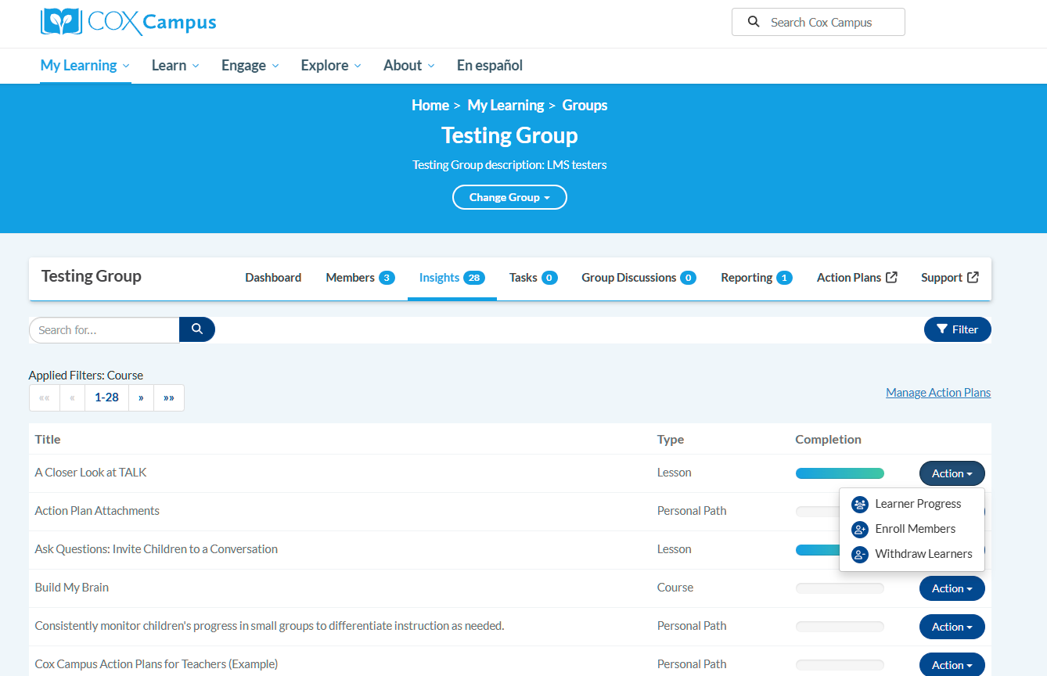The image size is (1047, 676).
Task: Click the Completion column header
Action: (828, 440)
